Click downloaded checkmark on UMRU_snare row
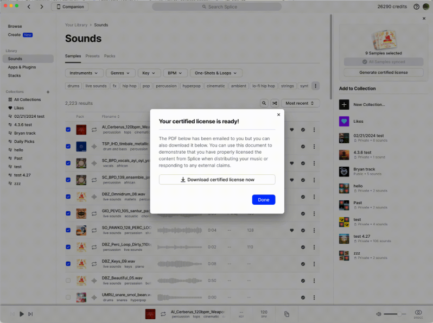This screenshot has width=433, height=323. click(303, 297)
